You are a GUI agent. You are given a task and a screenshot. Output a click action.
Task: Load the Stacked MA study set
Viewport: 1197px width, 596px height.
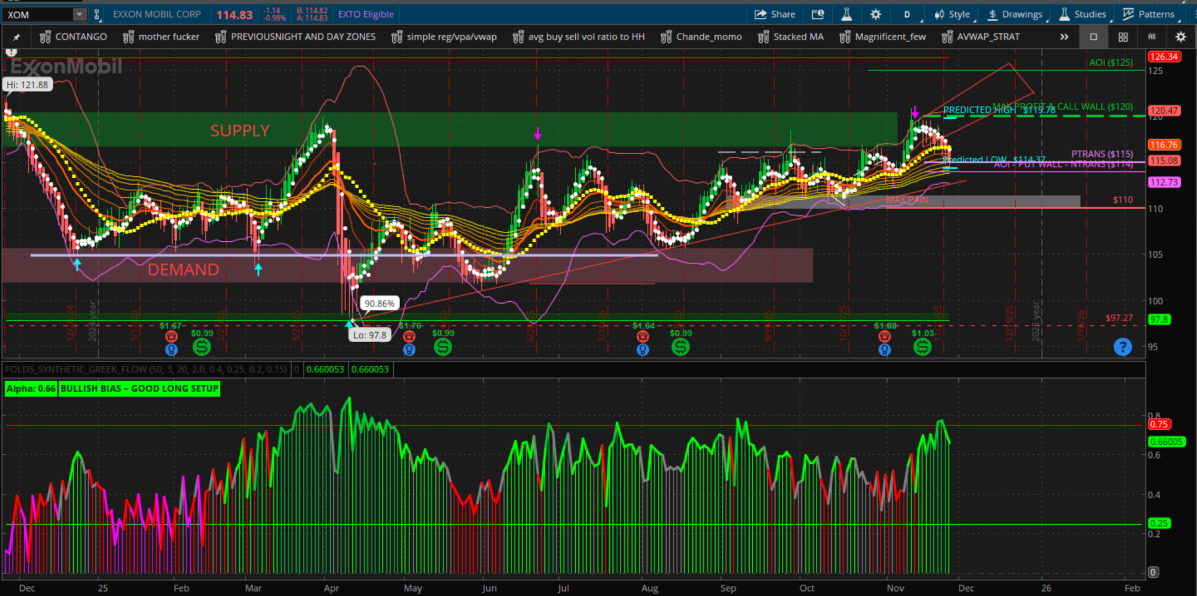point(791,37)
